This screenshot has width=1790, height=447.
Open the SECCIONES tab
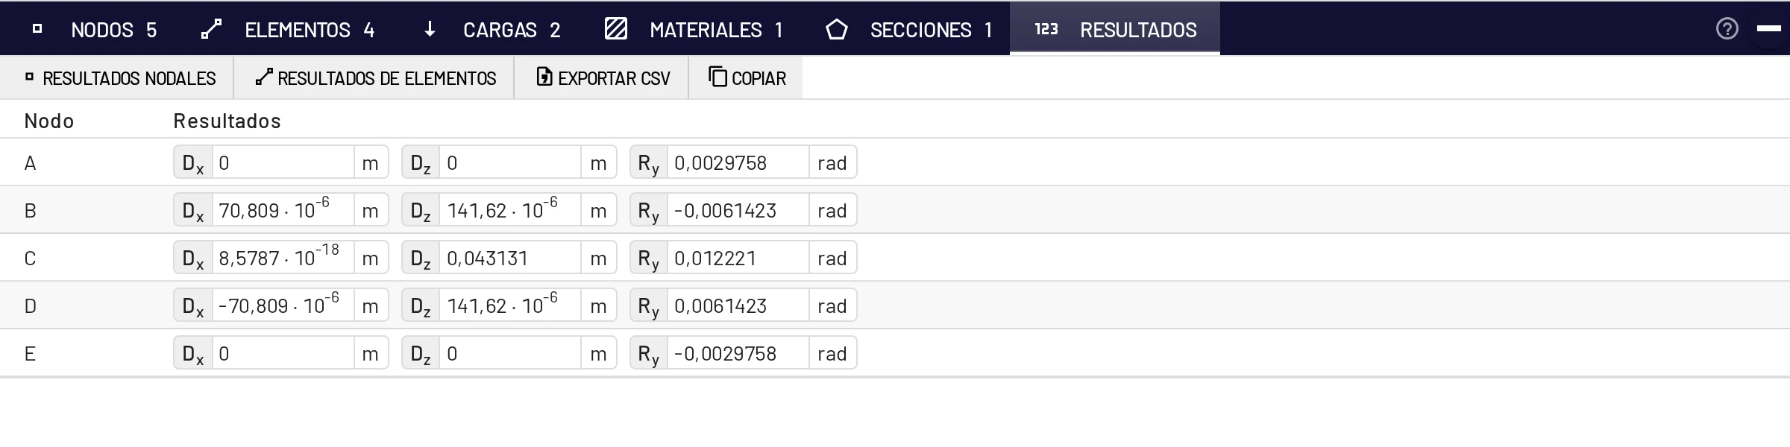coord(909,30)
